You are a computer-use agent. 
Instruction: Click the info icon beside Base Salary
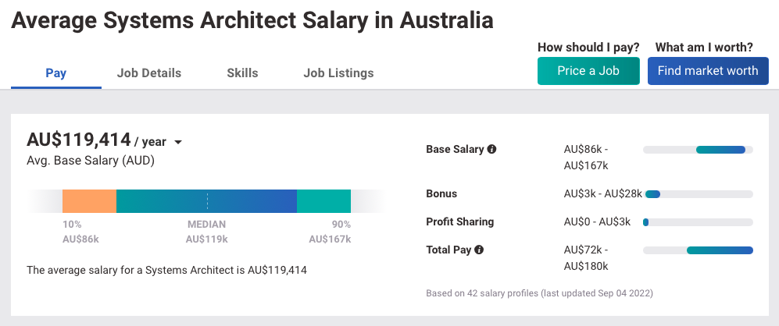tap(491, 149)
